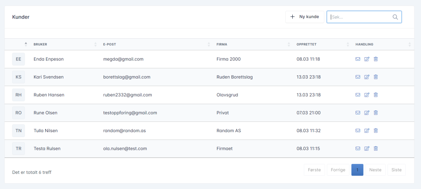Edit the Ruben Hansen entry

tap(367, 95)
